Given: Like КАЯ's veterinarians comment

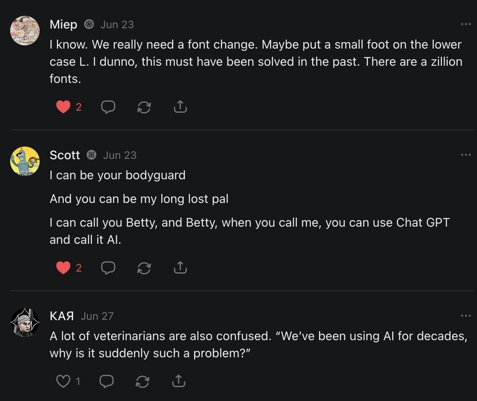Looking at the screenshot, I should 63,381.
